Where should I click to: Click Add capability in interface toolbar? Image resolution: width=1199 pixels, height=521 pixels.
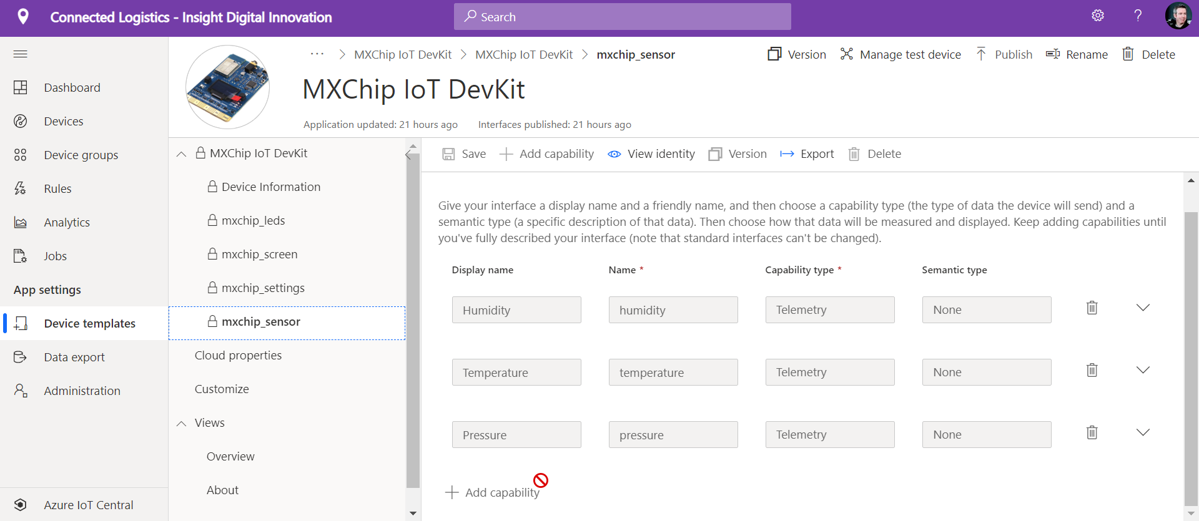click(x=546, y=154)
